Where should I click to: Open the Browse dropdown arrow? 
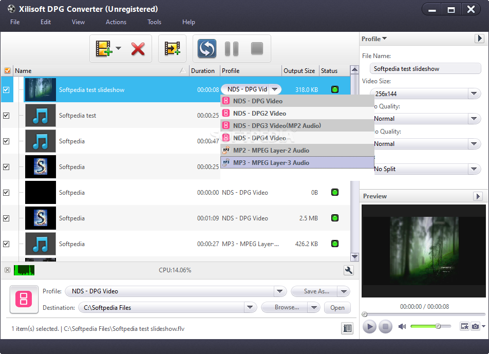314,308
